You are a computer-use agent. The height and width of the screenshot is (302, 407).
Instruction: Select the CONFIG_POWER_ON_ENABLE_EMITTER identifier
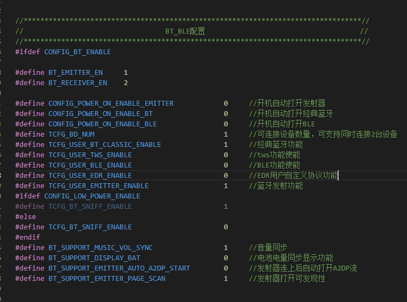[x=111, y=104]
